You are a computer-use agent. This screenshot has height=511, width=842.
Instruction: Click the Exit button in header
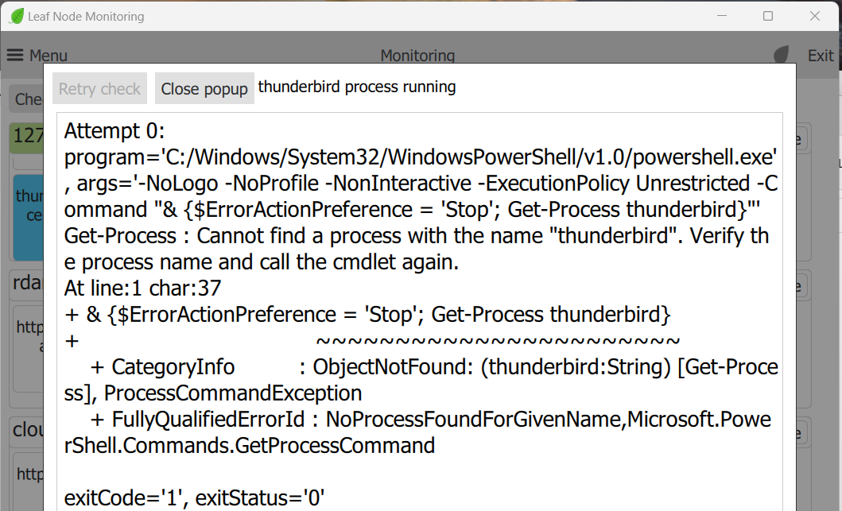pyautogui.click(x=821, y=56)
